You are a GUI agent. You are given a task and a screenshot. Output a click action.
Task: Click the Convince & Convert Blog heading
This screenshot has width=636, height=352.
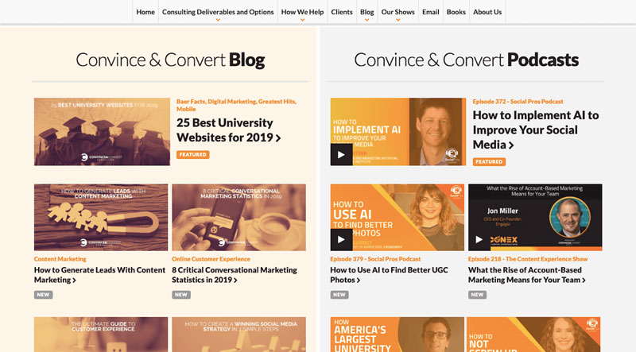coord(170,60)
